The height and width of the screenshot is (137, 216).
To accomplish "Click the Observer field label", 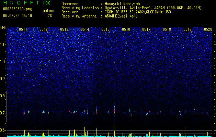I will pos(70,4).
